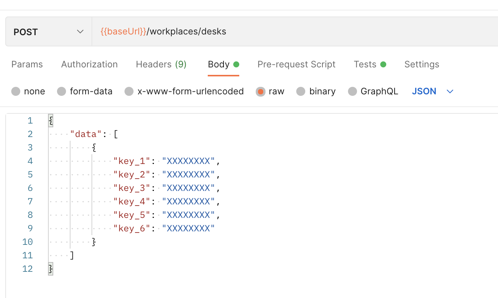Switch to the Params tab
The height and width of the screenshot is (298, 498).
click(27, 64)
